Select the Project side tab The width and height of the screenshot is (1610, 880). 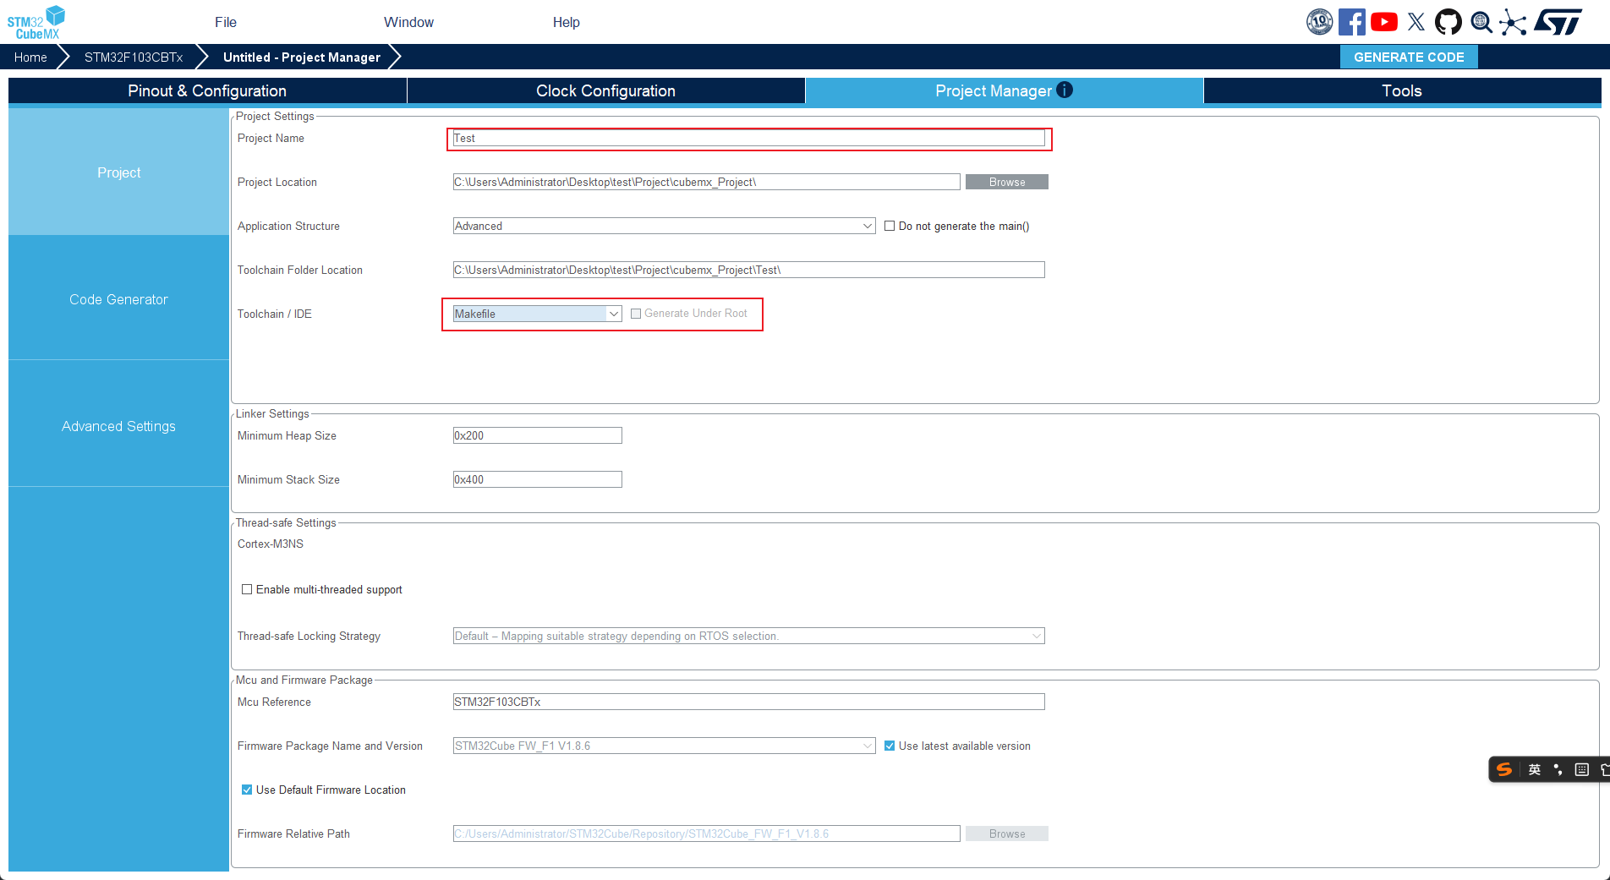pos(118,172)
